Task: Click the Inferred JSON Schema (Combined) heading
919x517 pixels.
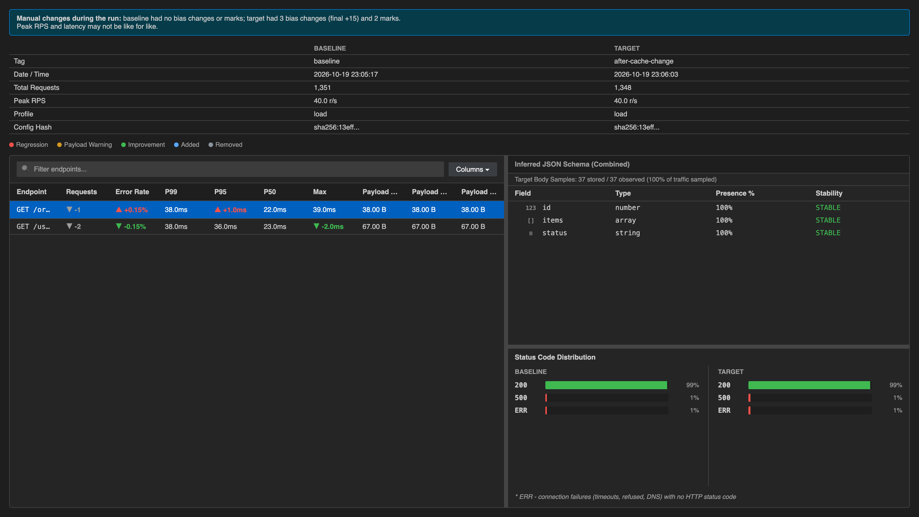Action: point(572,164)
